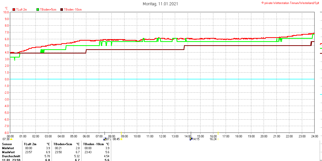Select the TBoden -10cm legend label
The height and width of the screenshot is (161, 322).
(73, 10)
